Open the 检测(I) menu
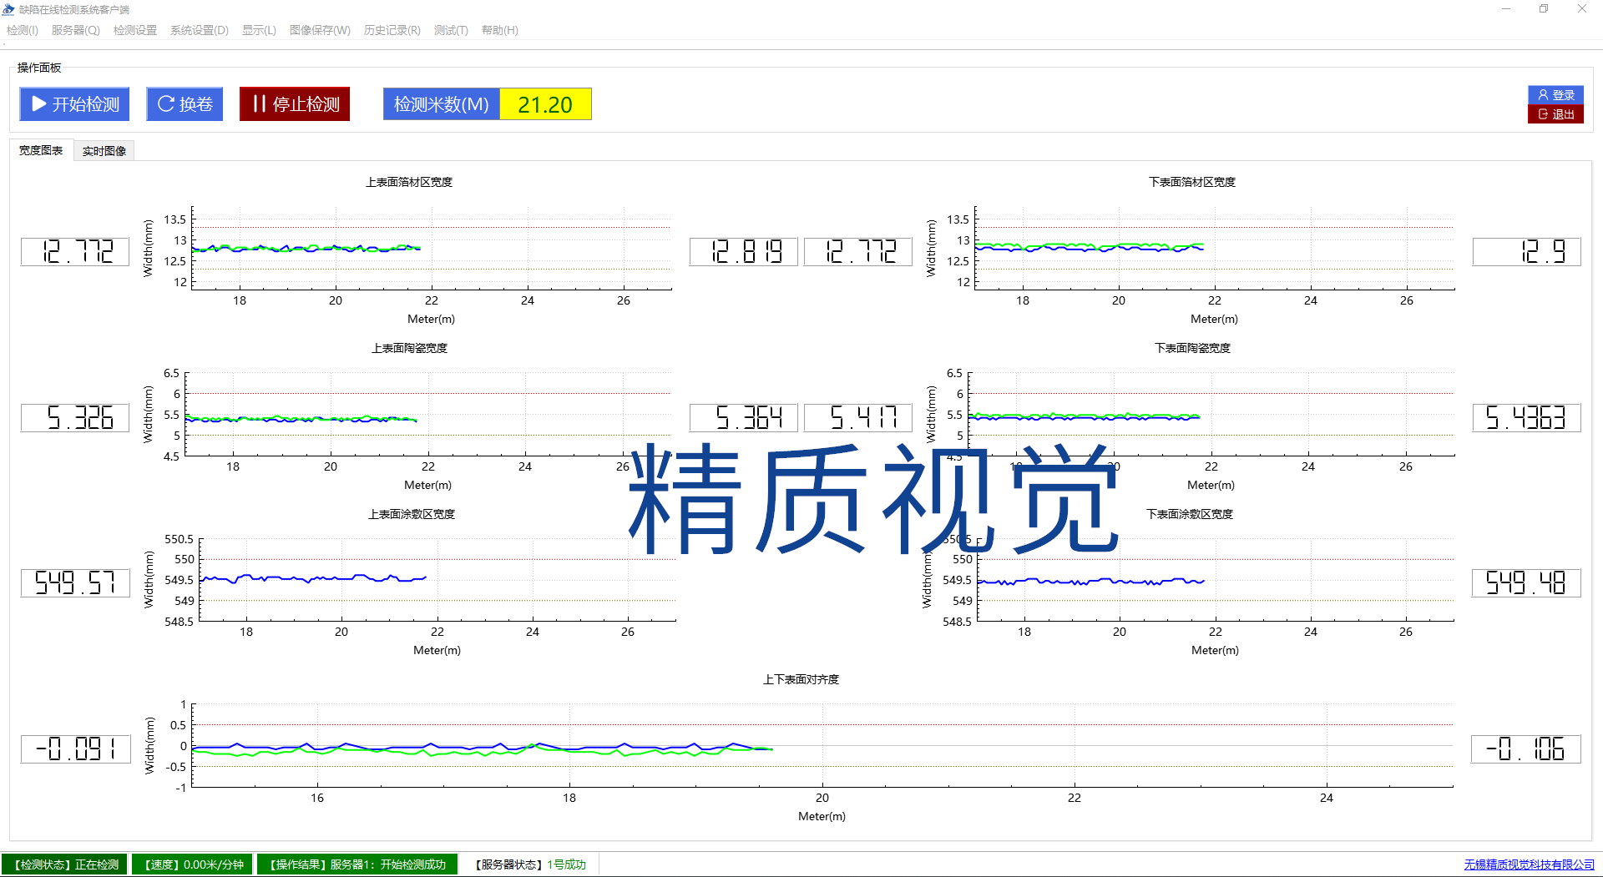The height and width of the screenshot is (877, 1603). click(x=23, y=30)
